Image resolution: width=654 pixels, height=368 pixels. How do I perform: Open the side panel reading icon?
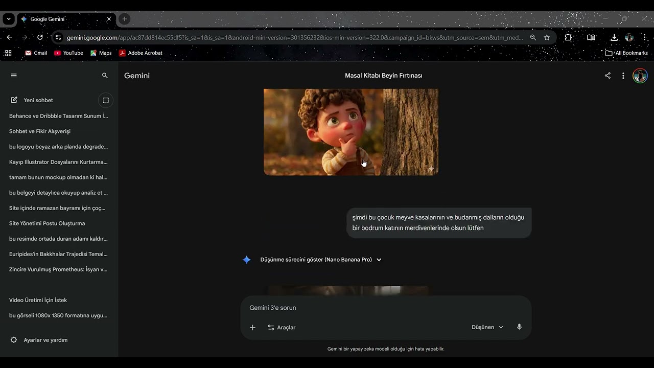point(591,37)
